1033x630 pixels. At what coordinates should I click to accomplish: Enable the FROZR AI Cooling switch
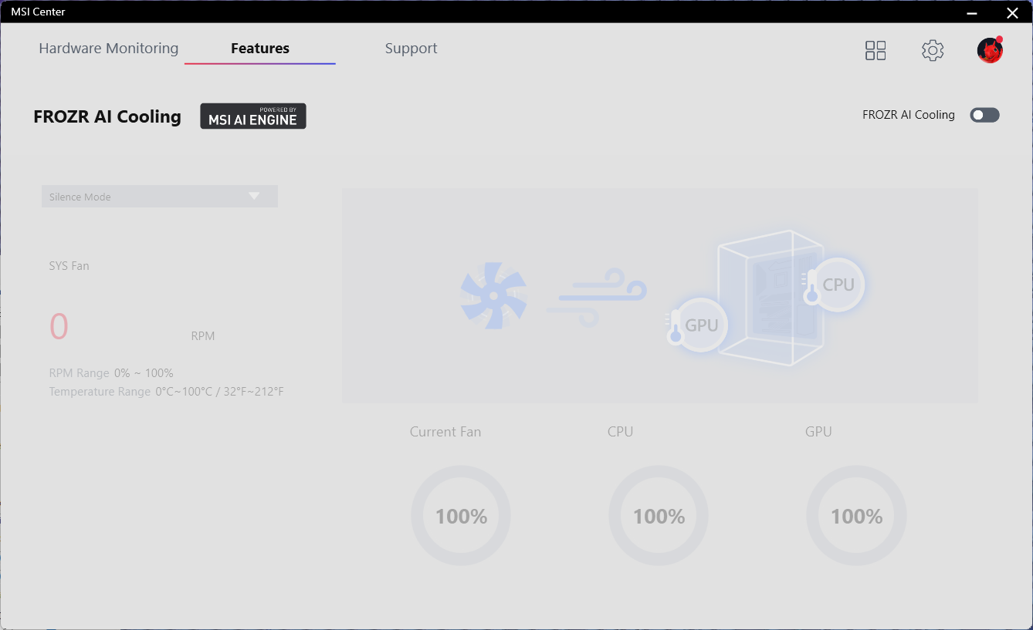[x=984, y=115]
